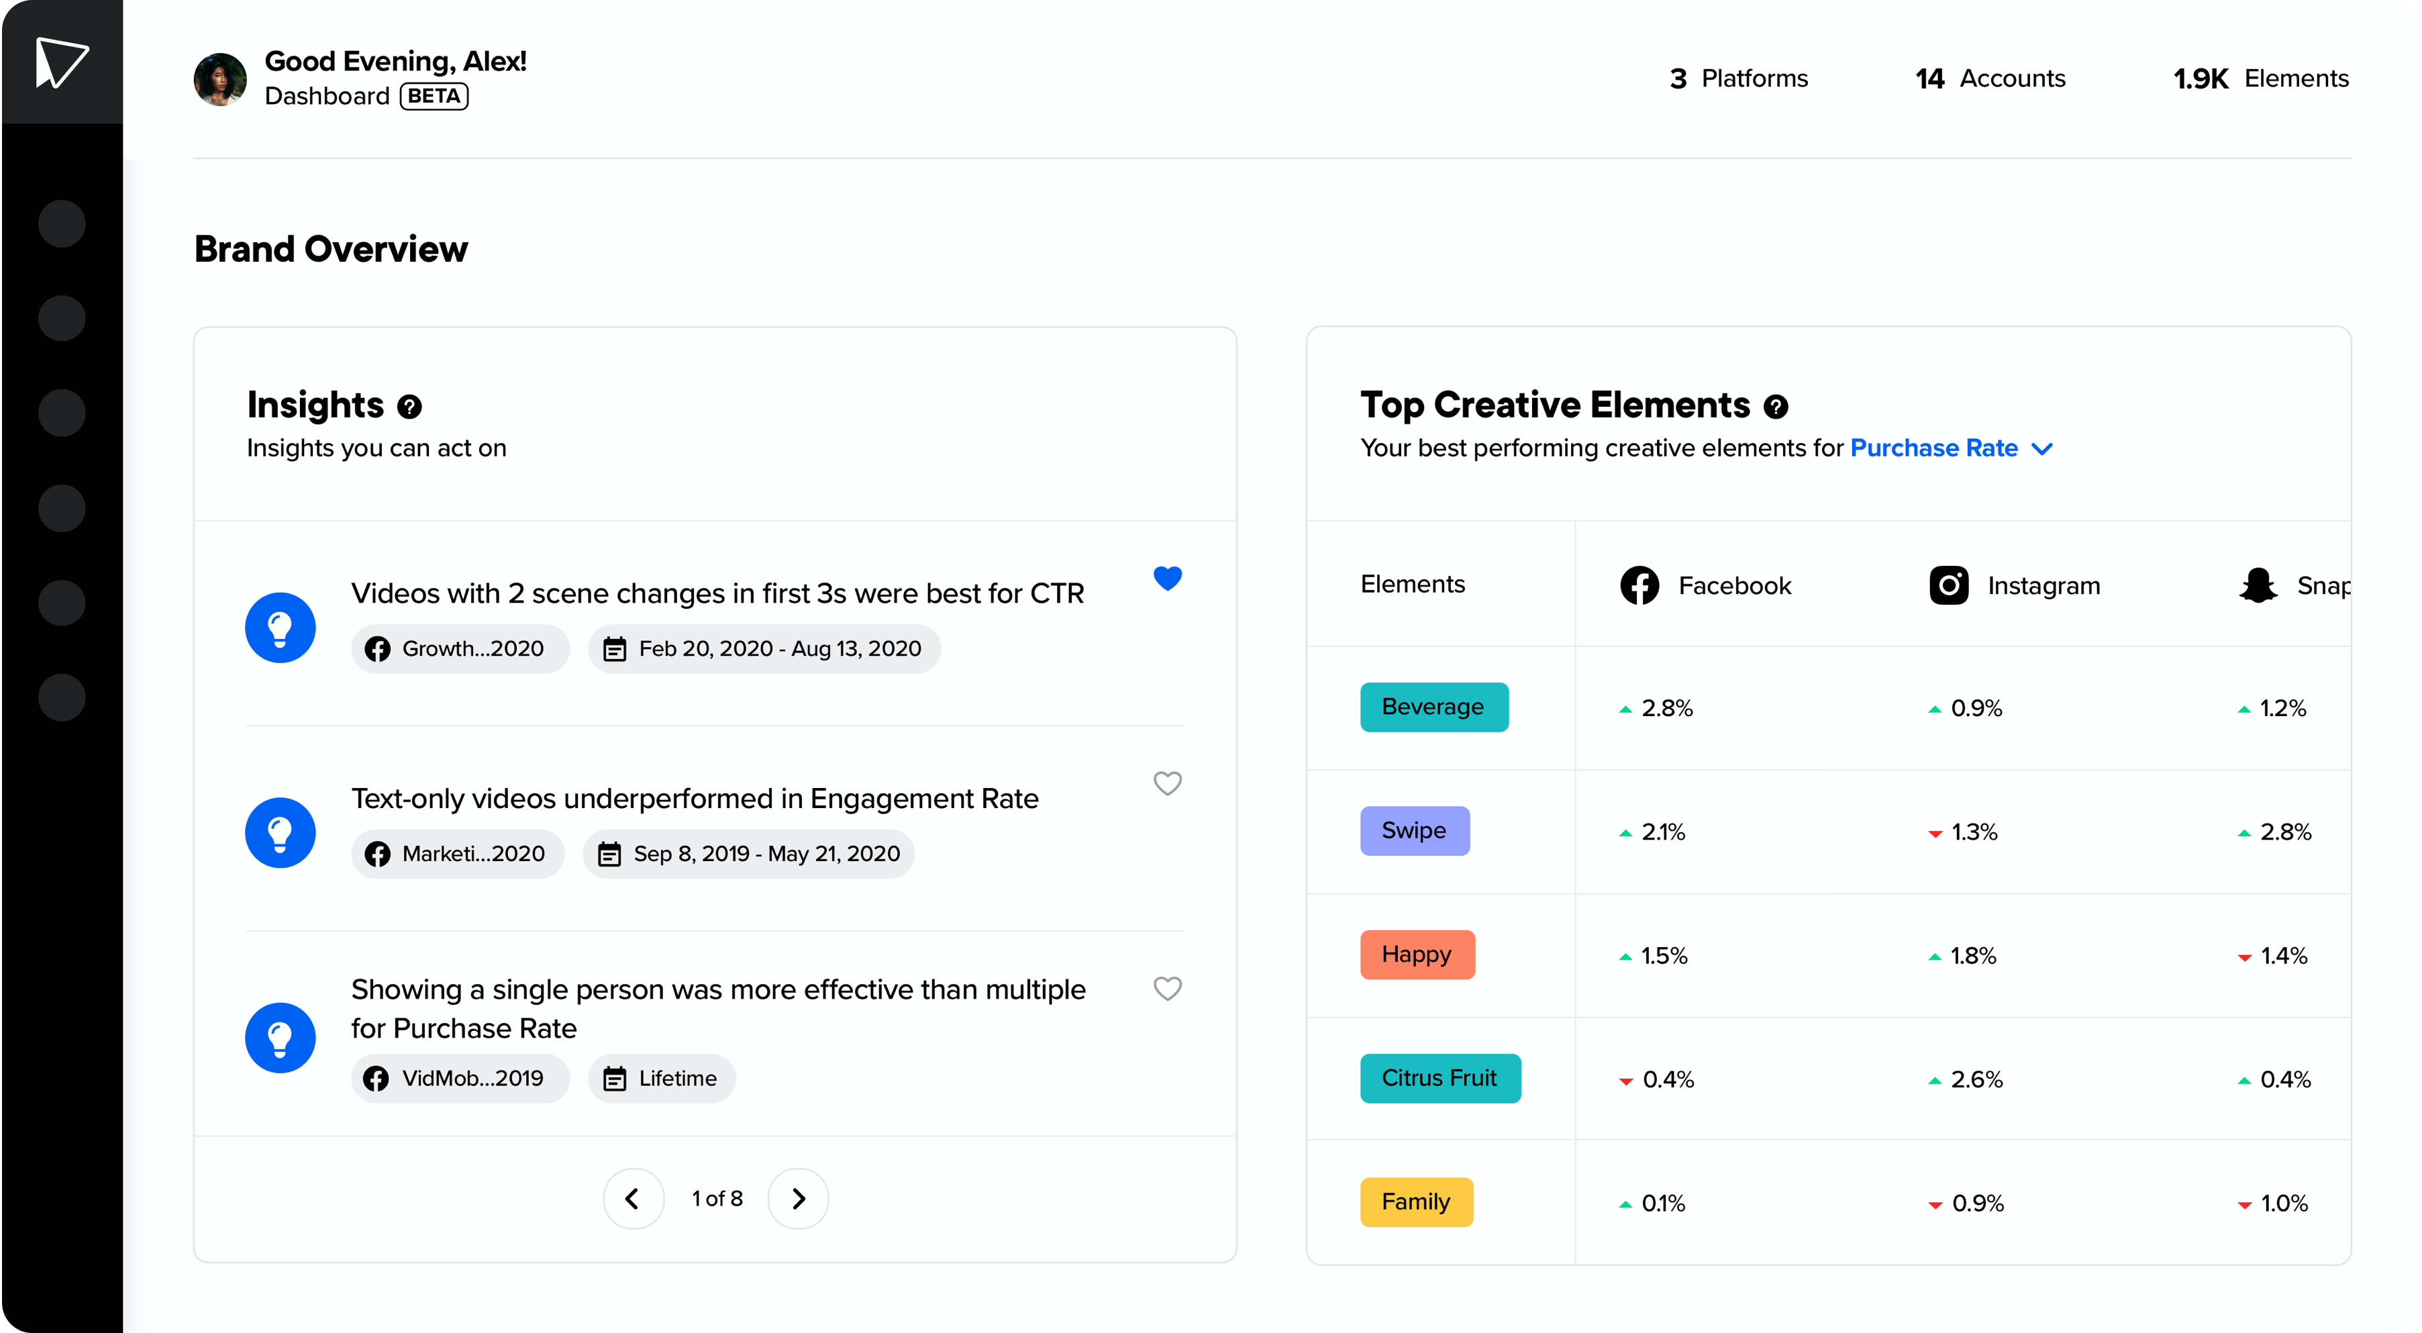This screenshot has height=1333, width=2422.
Task: Click lightbulb icon for single person insight
Action: [x=281, y=1038]
